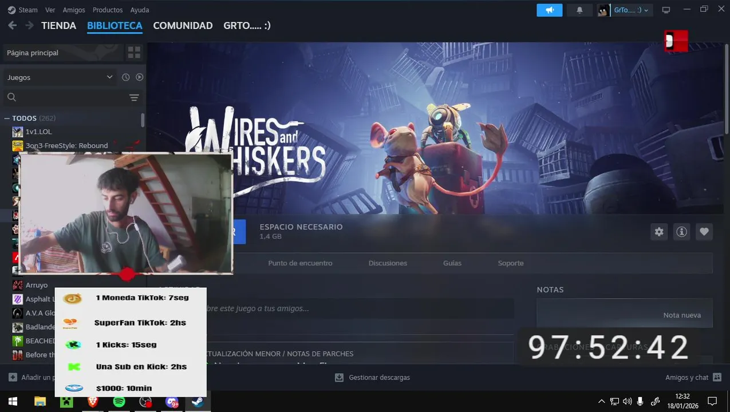Go forward with the right arrow
This screenshot has height=412, width=730.
29,26
